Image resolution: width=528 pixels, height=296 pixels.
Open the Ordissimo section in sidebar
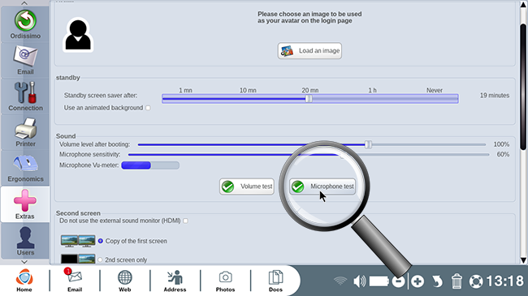(x=25, y=24)
